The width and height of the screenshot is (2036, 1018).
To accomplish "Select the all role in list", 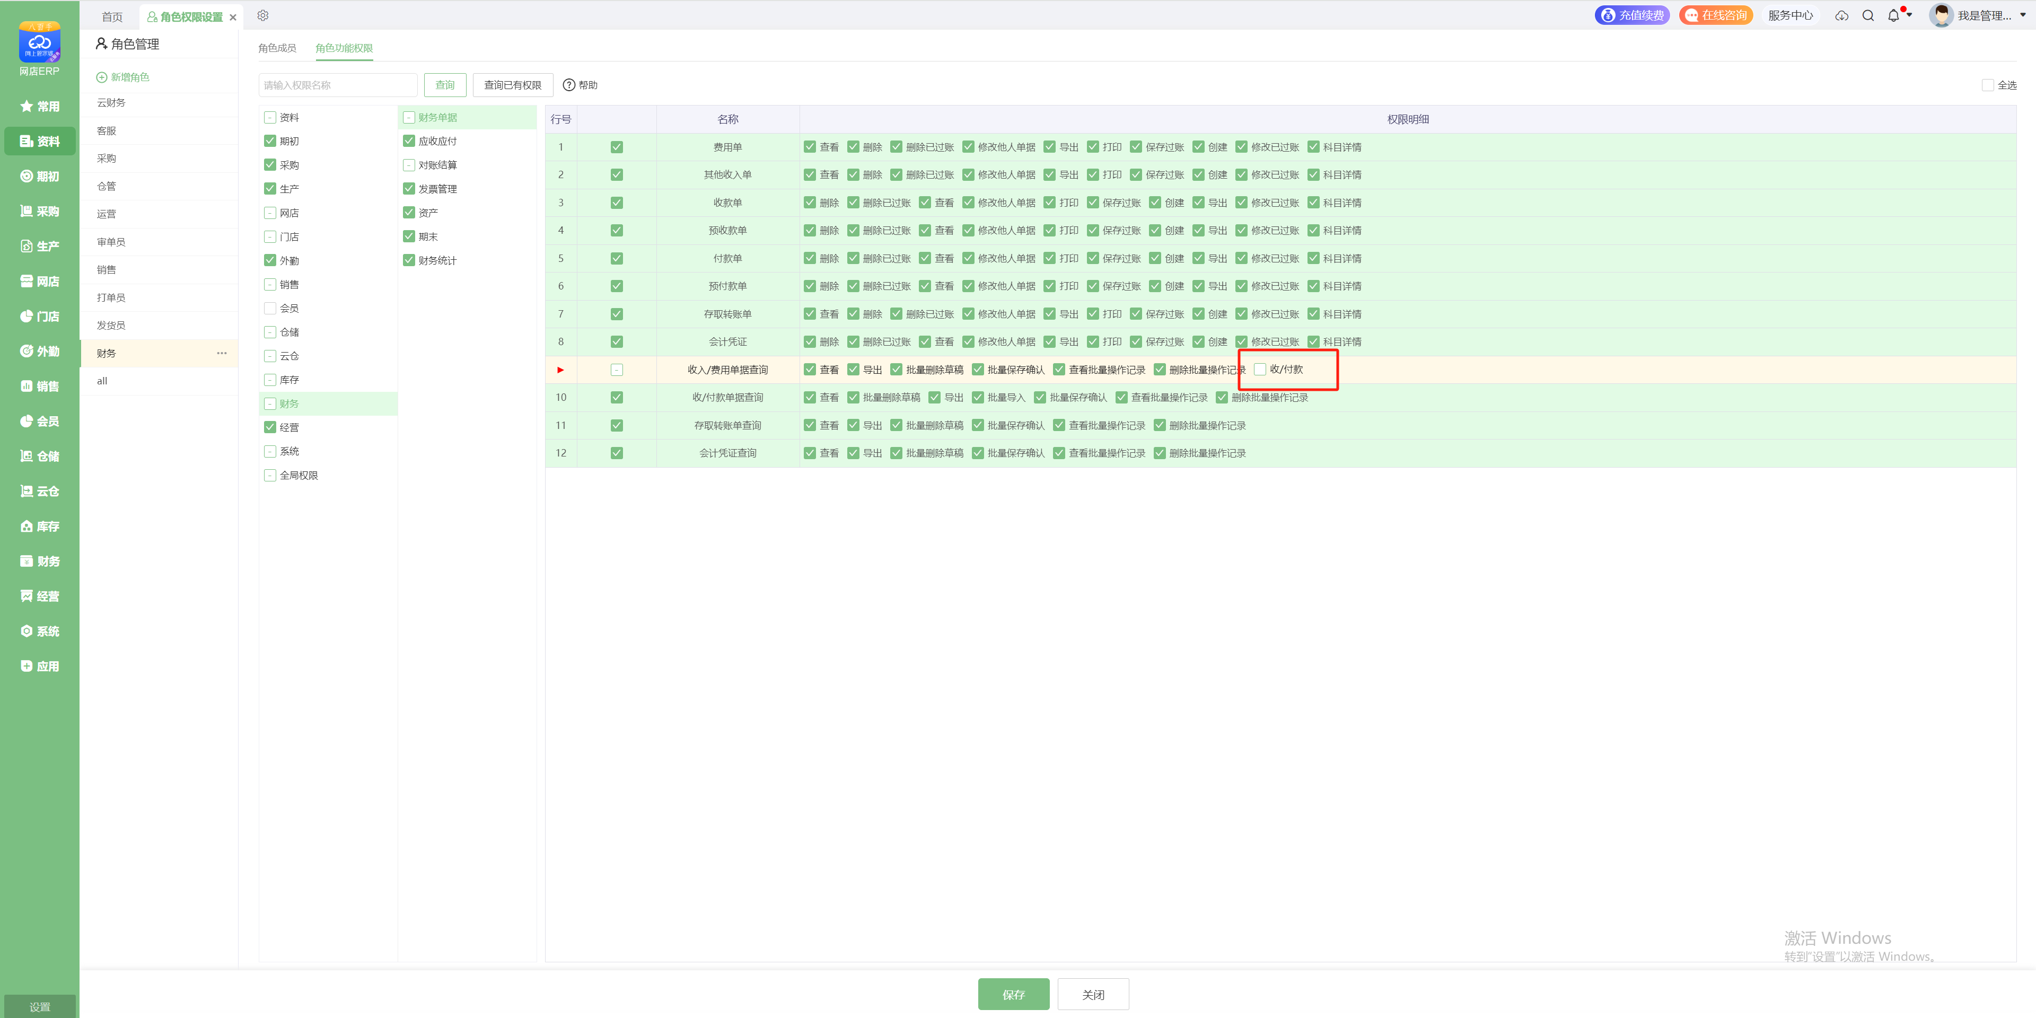I will [x=160, y=381].
